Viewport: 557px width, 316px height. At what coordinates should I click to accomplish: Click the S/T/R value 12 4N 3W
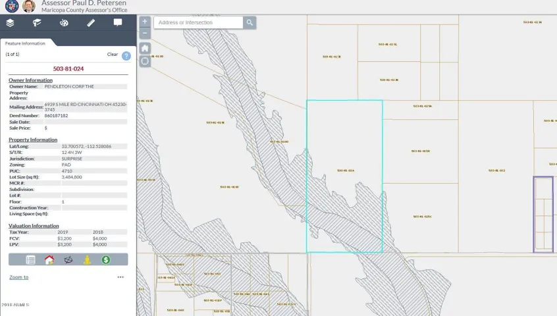[72, 152]
